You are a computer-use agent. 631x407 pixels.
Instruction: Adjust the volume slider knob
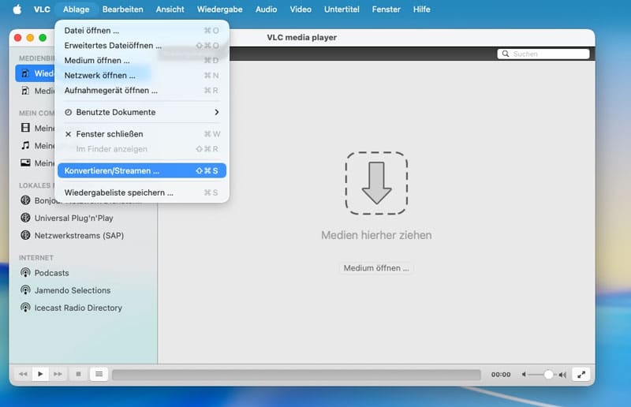[x=548, y=375]
